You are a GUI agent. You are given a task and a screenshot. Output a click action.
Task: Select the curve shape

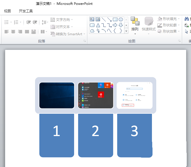pos(109,31)
